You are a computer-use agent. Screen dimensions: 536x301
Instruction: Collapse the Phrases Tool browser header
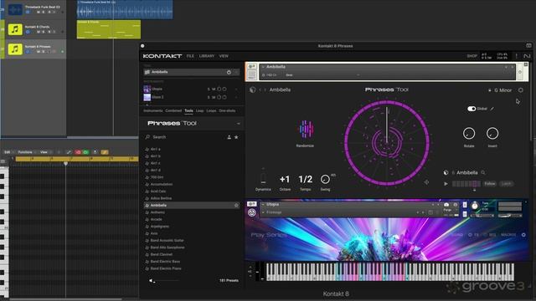pos(238,124)
